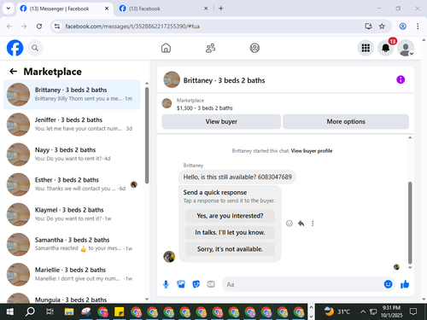Open the Chrome three-dot menu

[x=418, y=26]
